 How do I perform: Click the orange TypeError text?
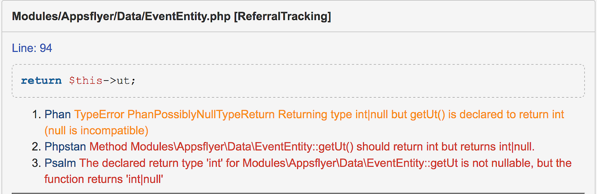click(99, 115)
